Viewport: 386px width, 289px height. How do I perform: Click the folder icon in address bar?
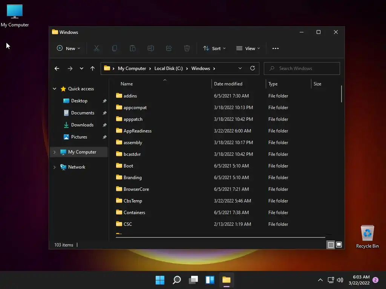(107, 68)
